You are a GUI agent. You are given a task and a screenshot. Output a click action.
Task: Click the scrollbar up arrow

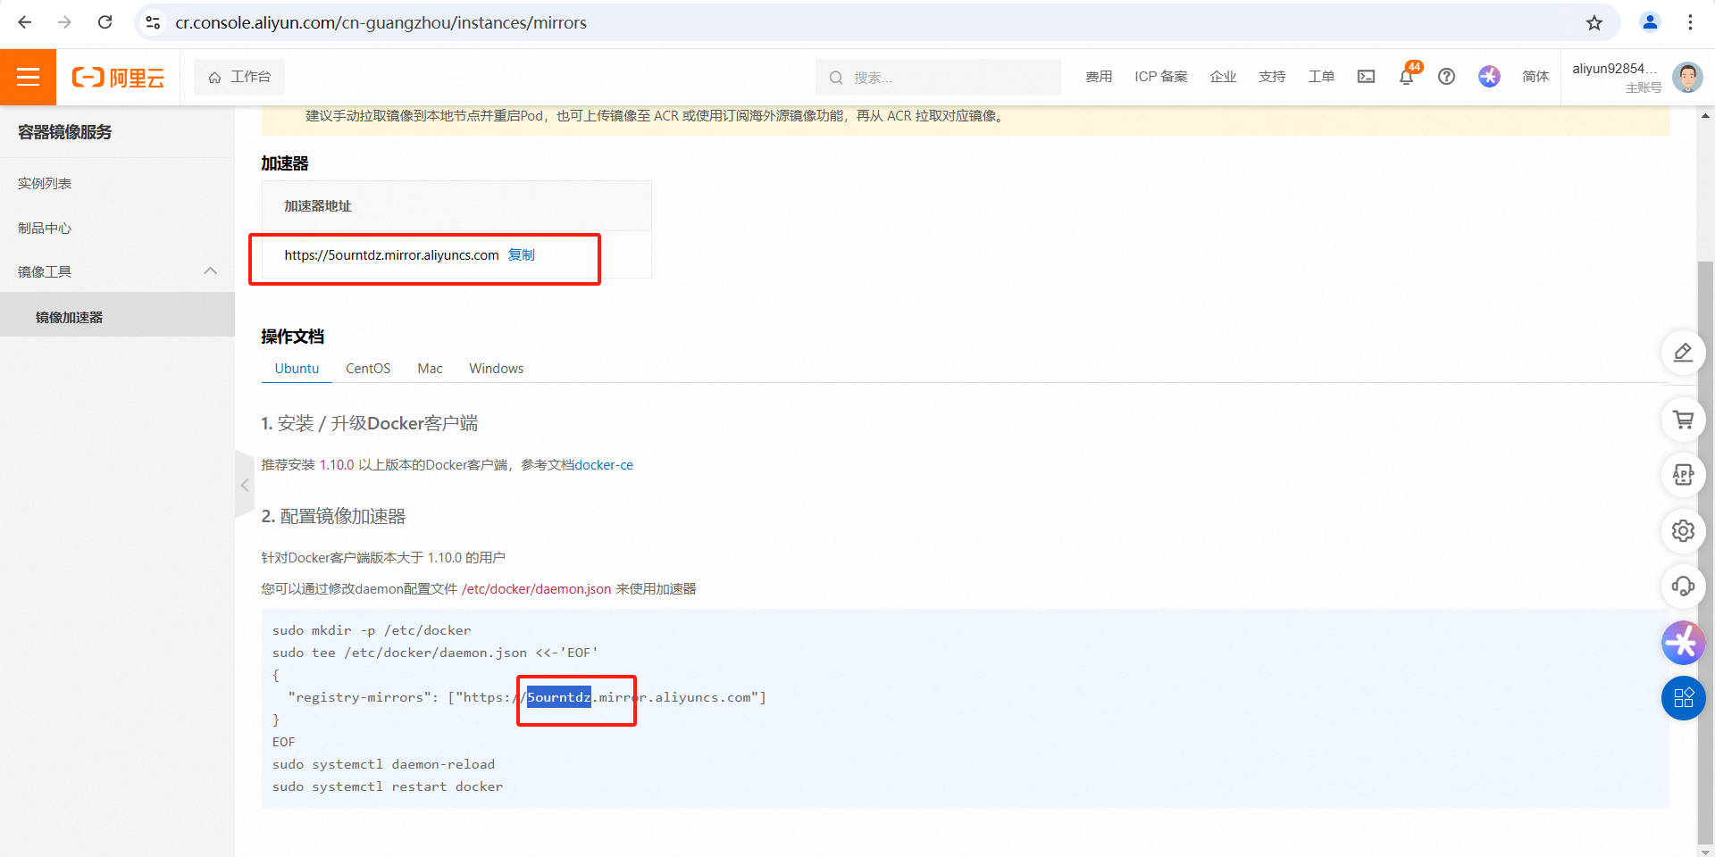[1705, 115]
